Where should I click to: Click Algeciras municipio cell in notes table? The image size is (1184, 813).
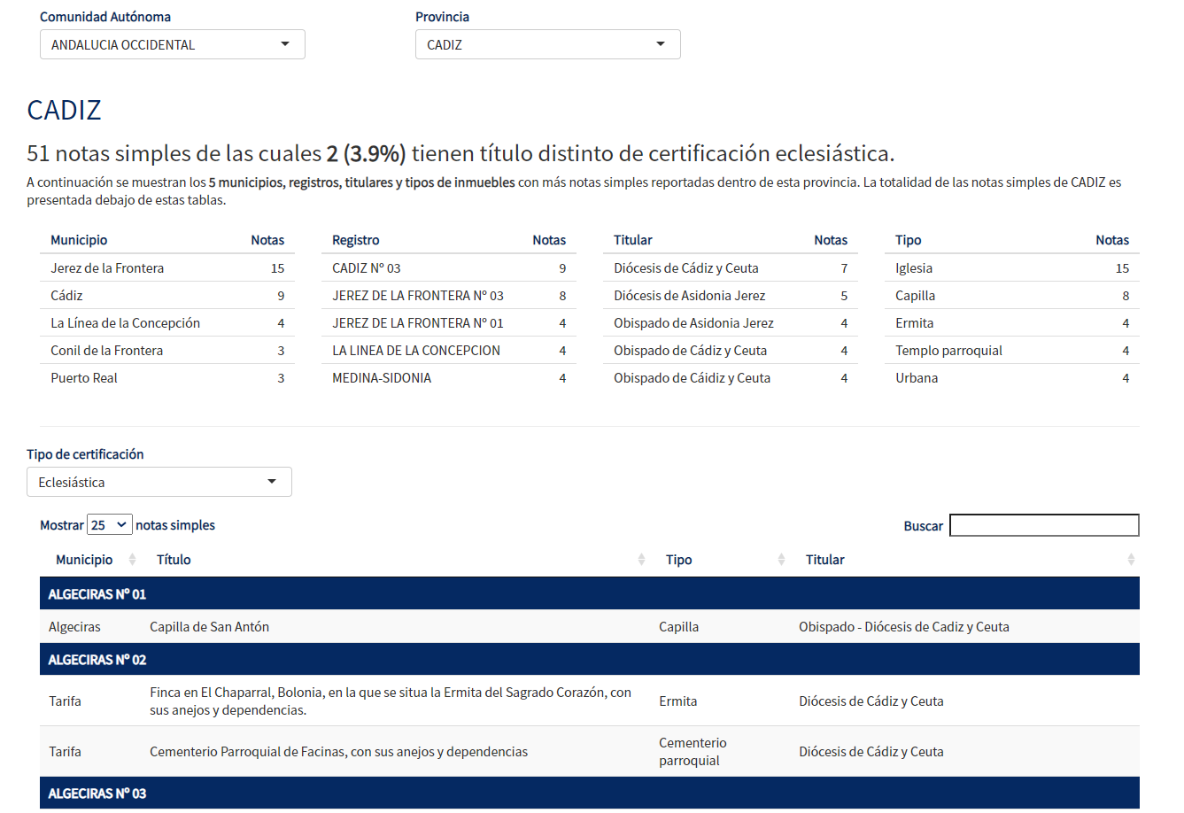tap(74, 626)
